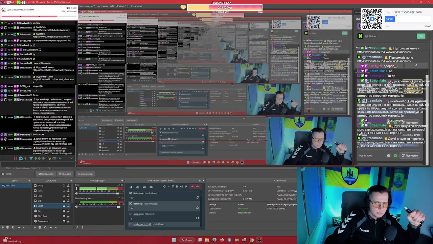Adjust Main Gaming Sound volume slider
Image resolution: width=433 pixels, height=244 pixels.
pyautogui.click(x=118, y=207)
